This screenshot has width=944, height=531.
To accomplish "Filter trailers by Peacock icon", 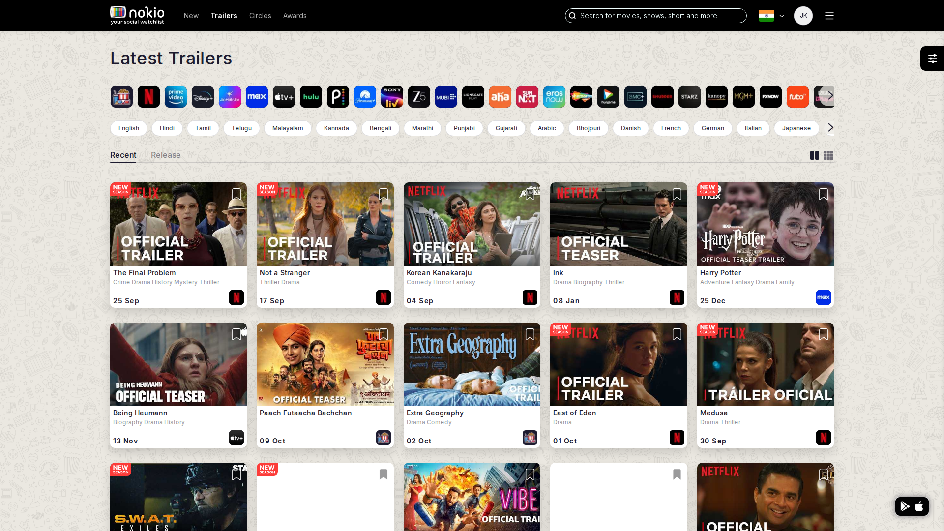I will coord(338,97).
